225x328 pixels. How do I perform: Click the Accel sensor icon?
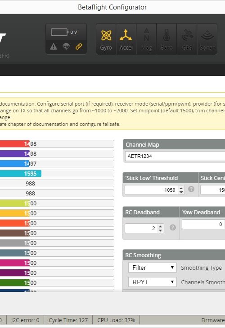click(x=126, y=39)
